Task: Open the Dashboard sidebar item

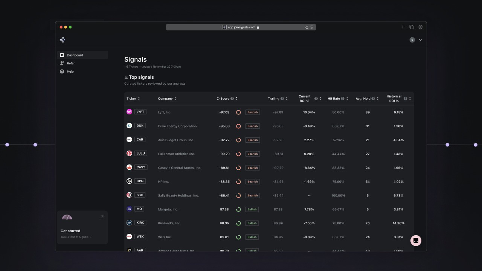Action: (82, 55)
